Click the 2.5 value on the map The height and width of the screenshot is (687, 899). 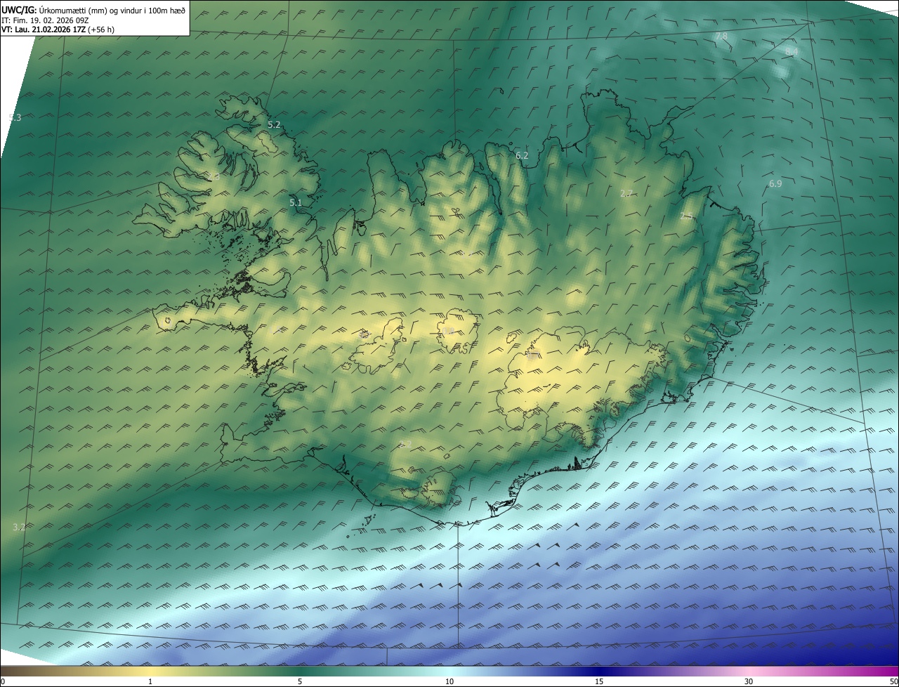point(687,216)
